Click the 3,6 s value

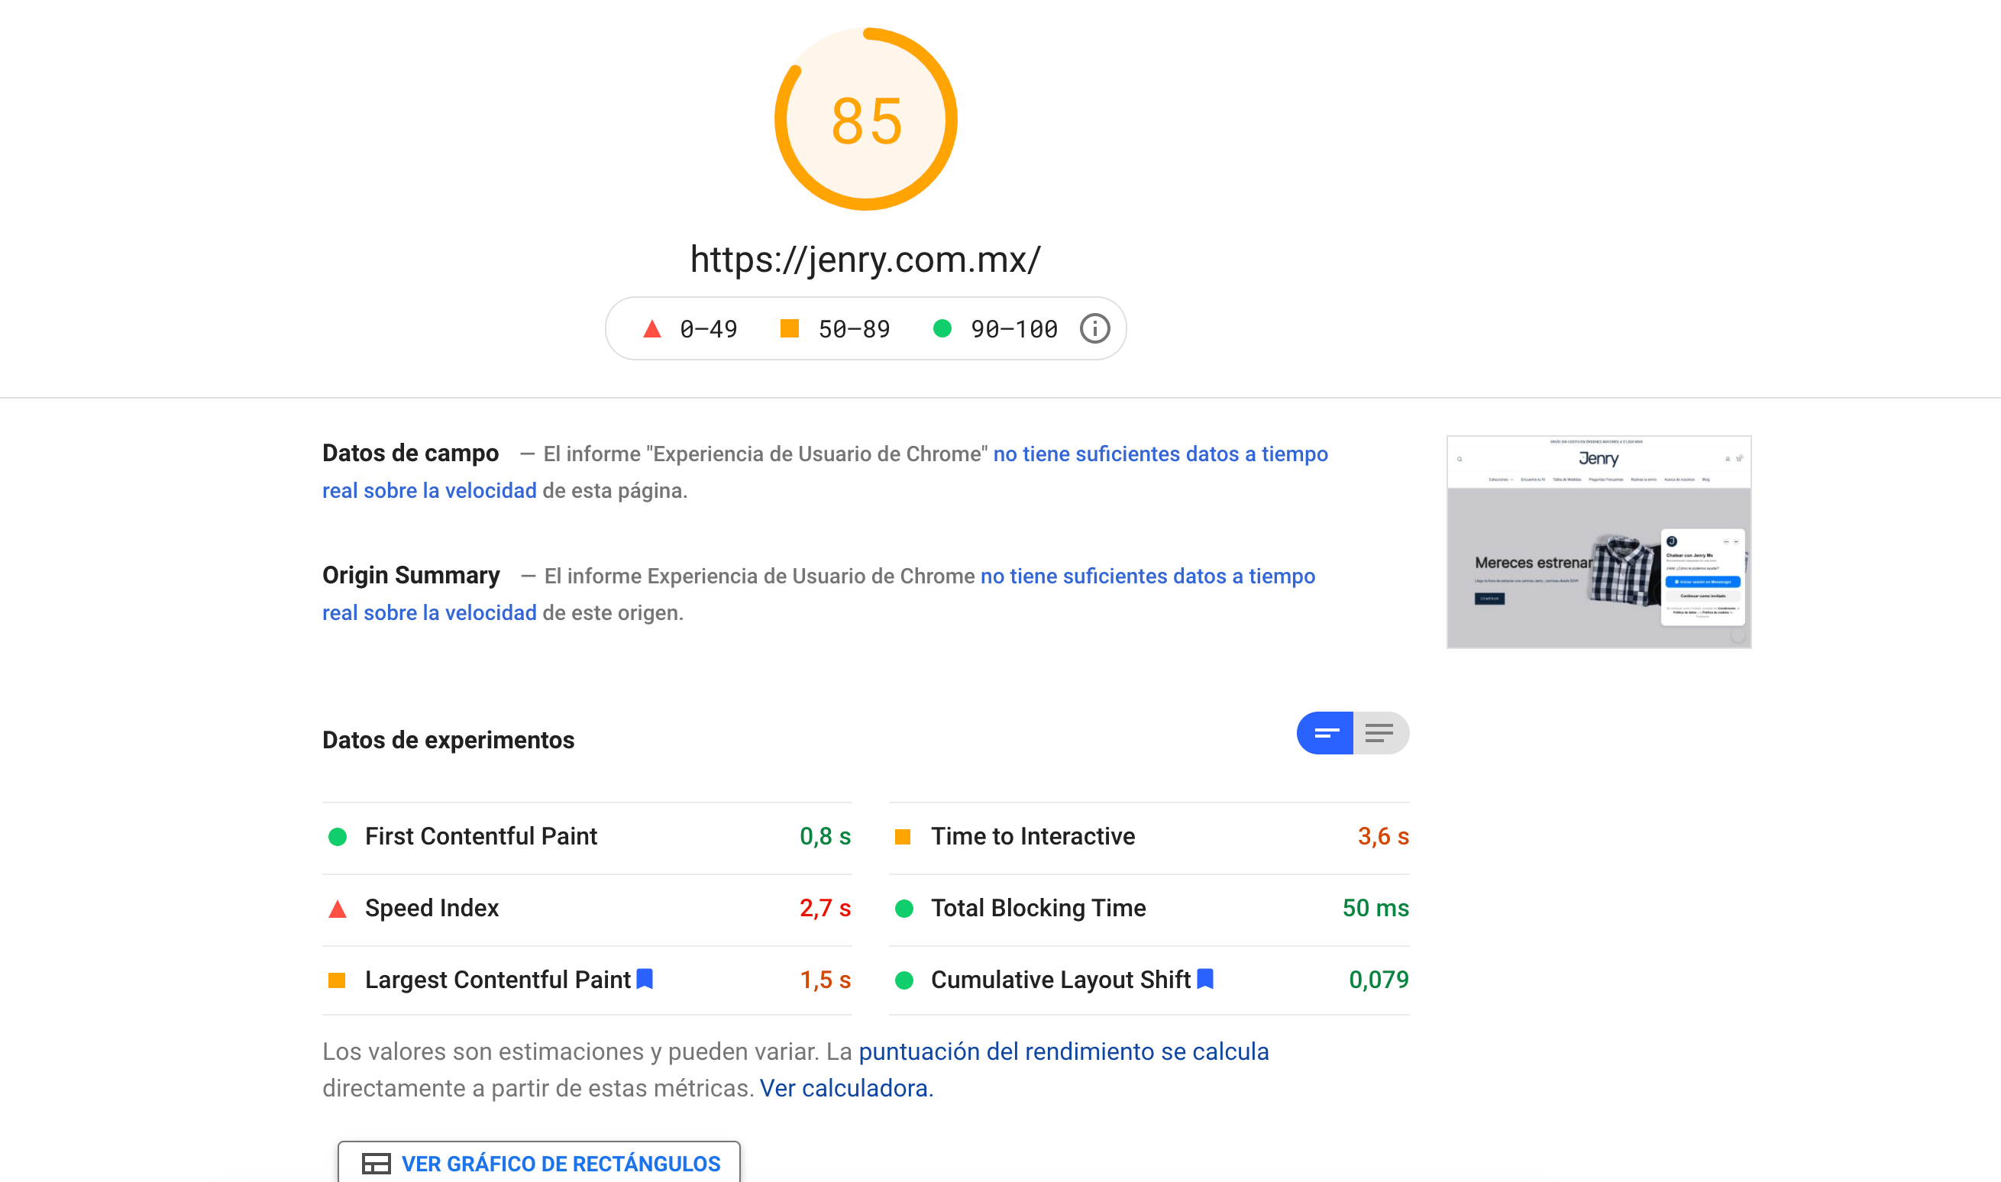coord(1384,836)
